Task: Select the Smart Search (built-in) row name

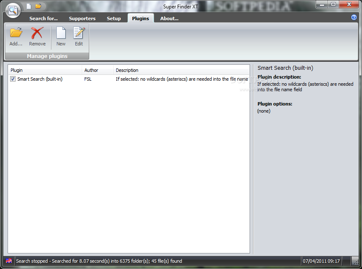Action: pyautogui.click(x=40, y=79)
